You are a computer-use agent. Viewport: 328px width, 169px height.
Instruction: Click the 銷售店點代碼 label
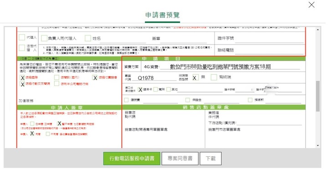click(130, 115)
